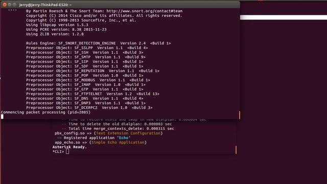Viewport: 327px width, 184px height.
Task: Click the terminal title 'jerry@jerry-ThinkPad-E520: ~'
Action: [45, 5]
